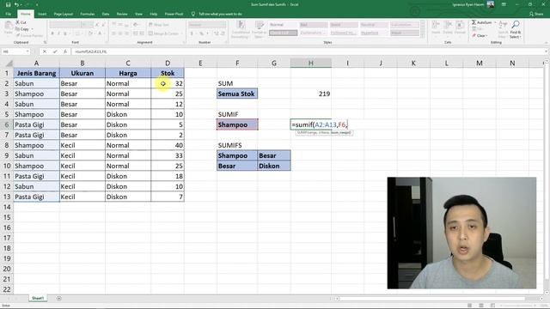Open the Name Box dropdown

coord(27,51)
